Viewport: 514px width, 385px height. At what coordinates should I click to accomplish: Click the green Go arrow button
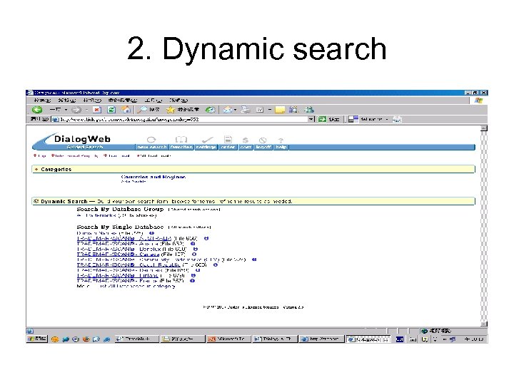click(322, 119)
